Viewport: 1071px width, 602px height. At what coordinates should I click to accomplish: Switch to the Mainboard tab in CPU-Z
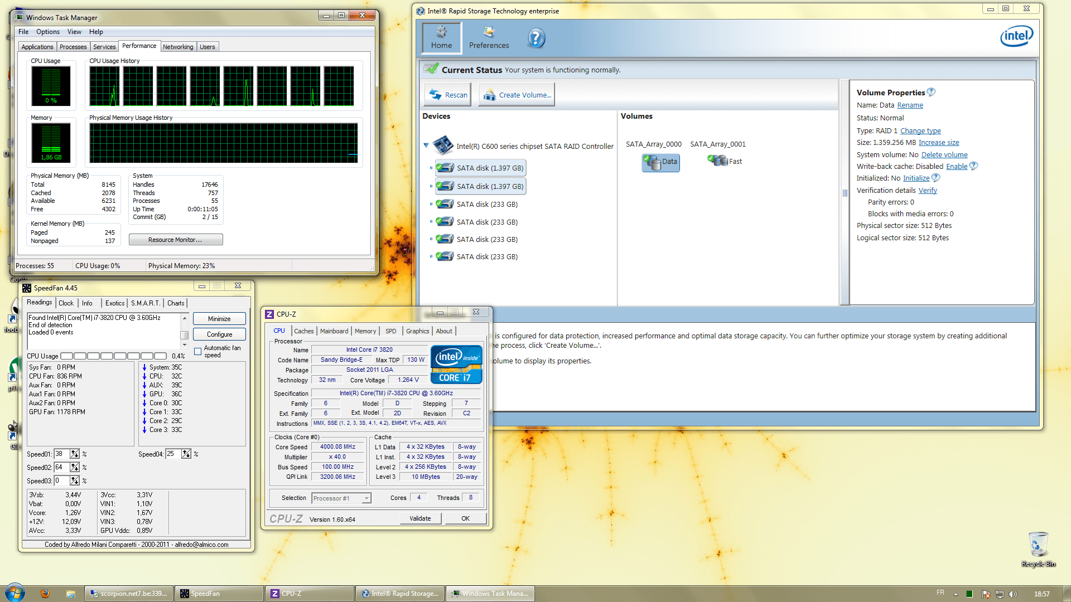click(334, 331)
